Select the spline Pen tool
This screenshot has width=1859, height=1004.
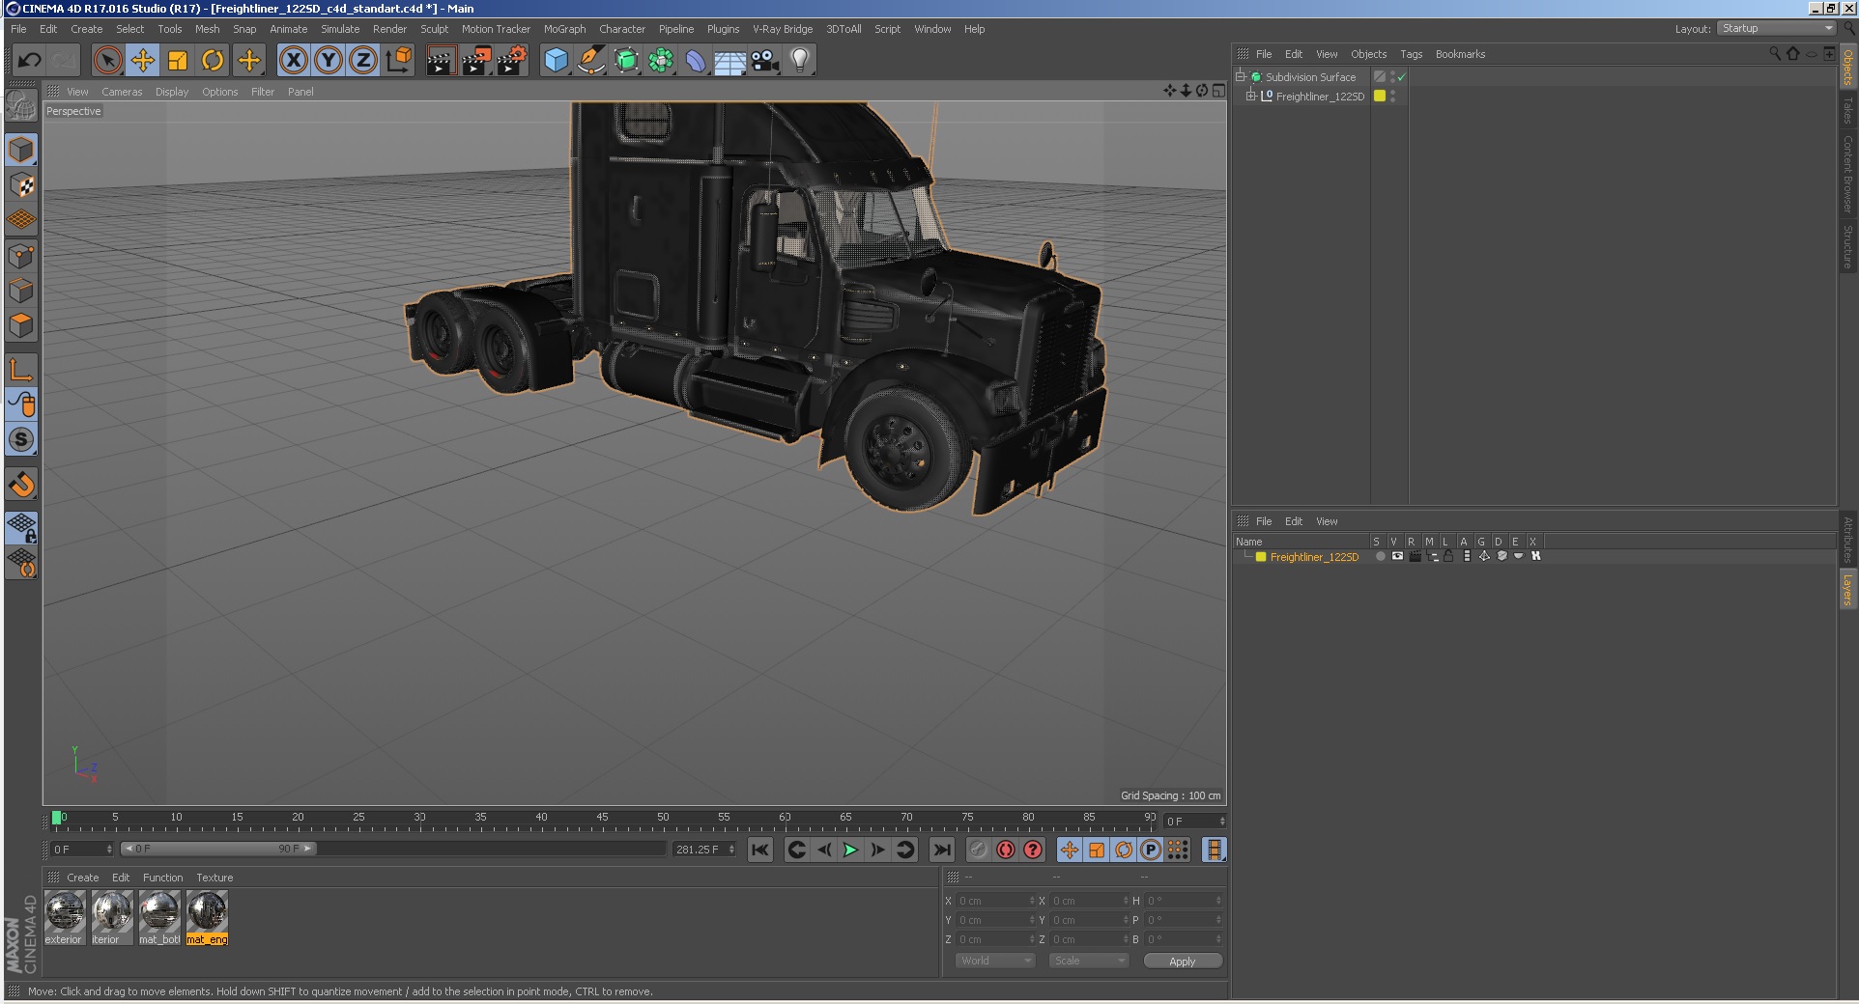pyautogui.click(x=590, y=61)
